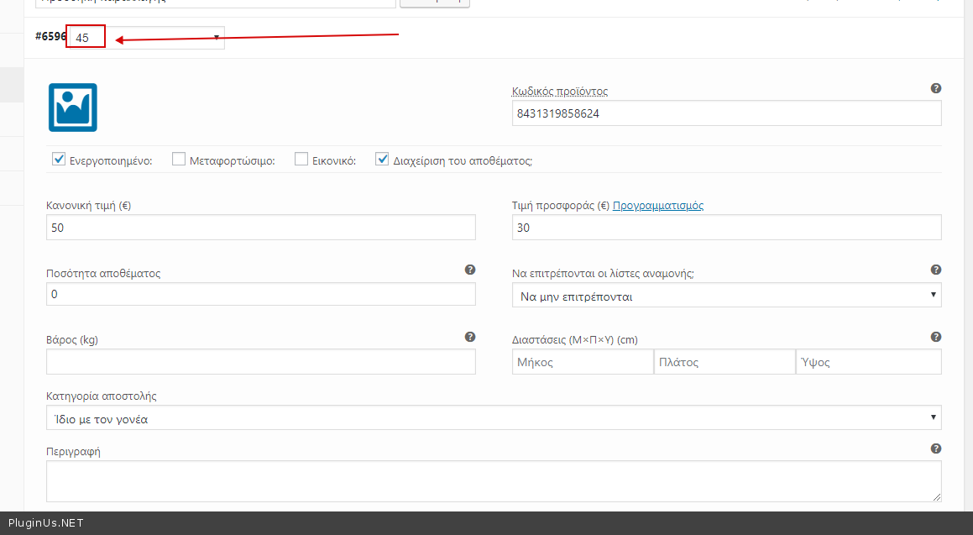Click the Προγραμματισμός schedule link
The image size is (973, 535).
click(x=657, y=205)
